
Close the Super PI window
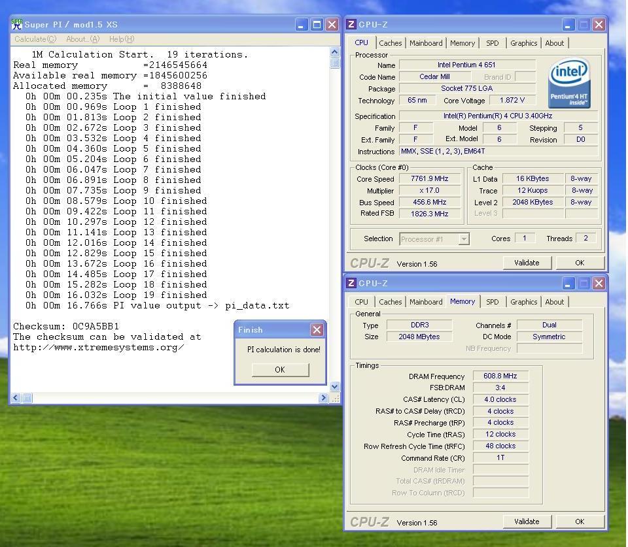coord(332,25)
